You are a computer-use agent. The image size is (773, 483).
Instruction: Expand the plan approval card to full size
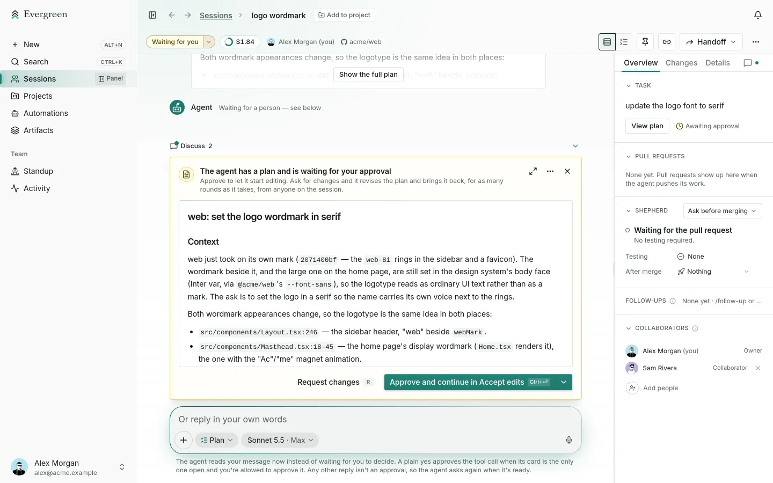click(x=533, y=171)
